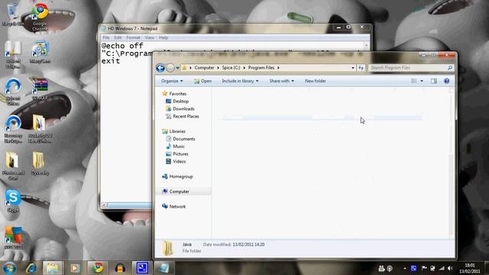Go back in Explorer window
Image resolution: width=489 pixels, height=275 pixels.
160,68
